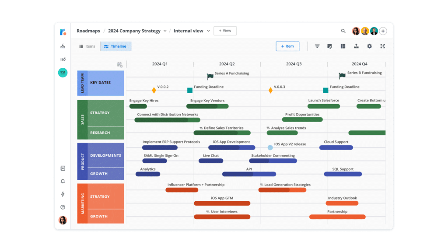
Task: Open the Analyze Sales trends bar
Action: [282, 133]
